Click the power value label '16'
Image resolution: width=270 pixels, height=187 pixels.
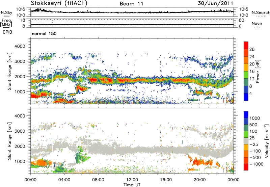coord(252,72)
